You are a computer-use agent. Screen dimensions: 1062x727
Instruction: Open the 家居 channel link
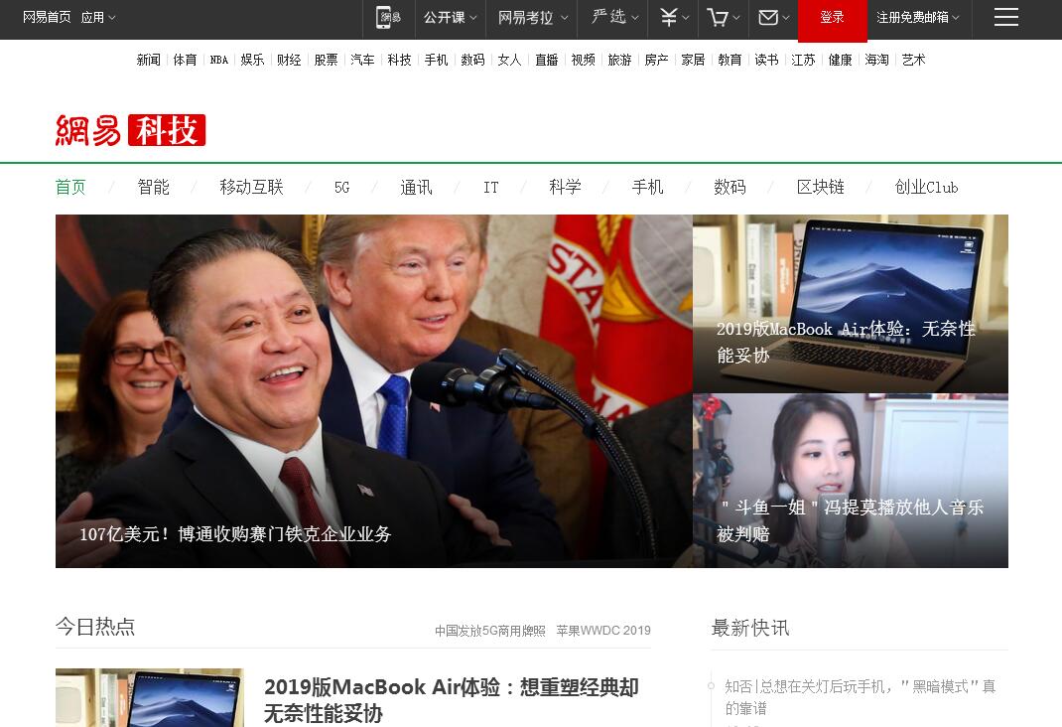(693, 60)
